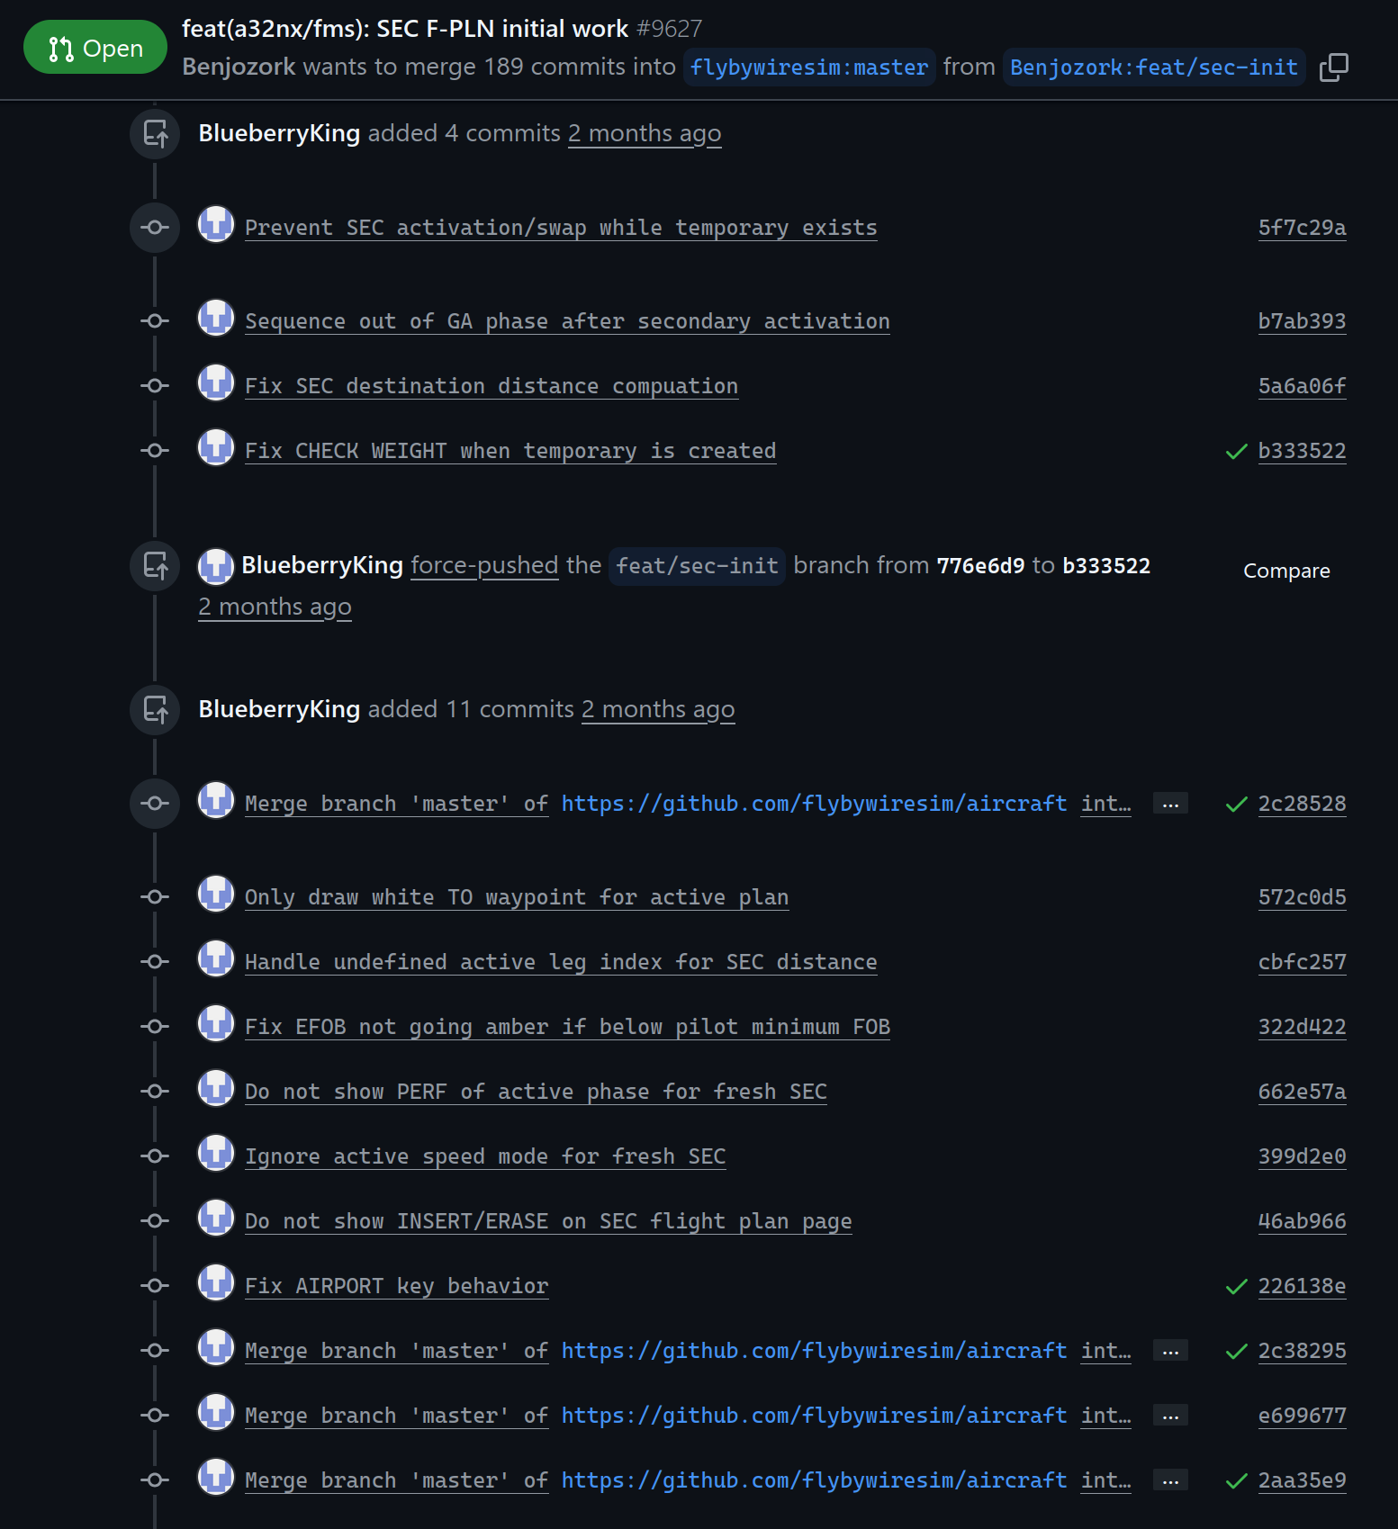Open the force-pushed link

[484, 566]
